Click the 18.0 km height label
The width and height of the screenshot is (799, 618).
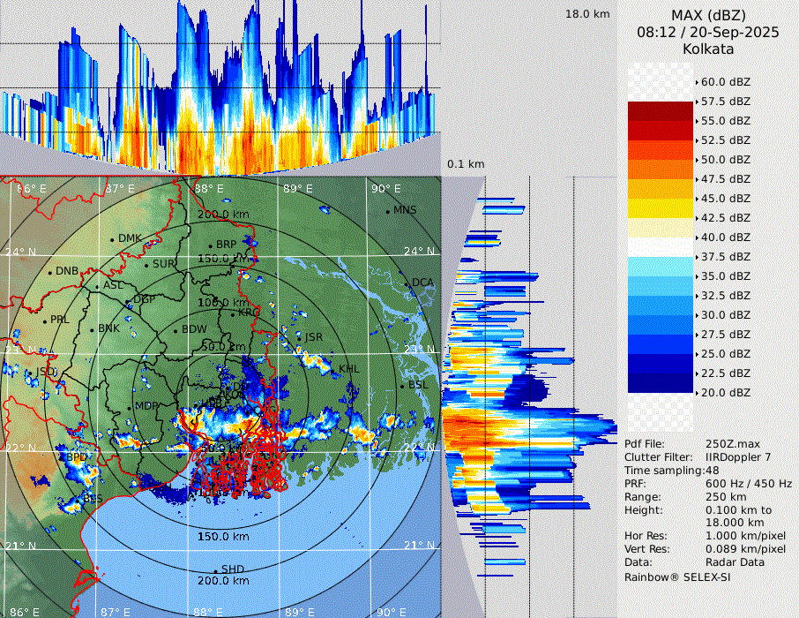[x=587, y=14]
